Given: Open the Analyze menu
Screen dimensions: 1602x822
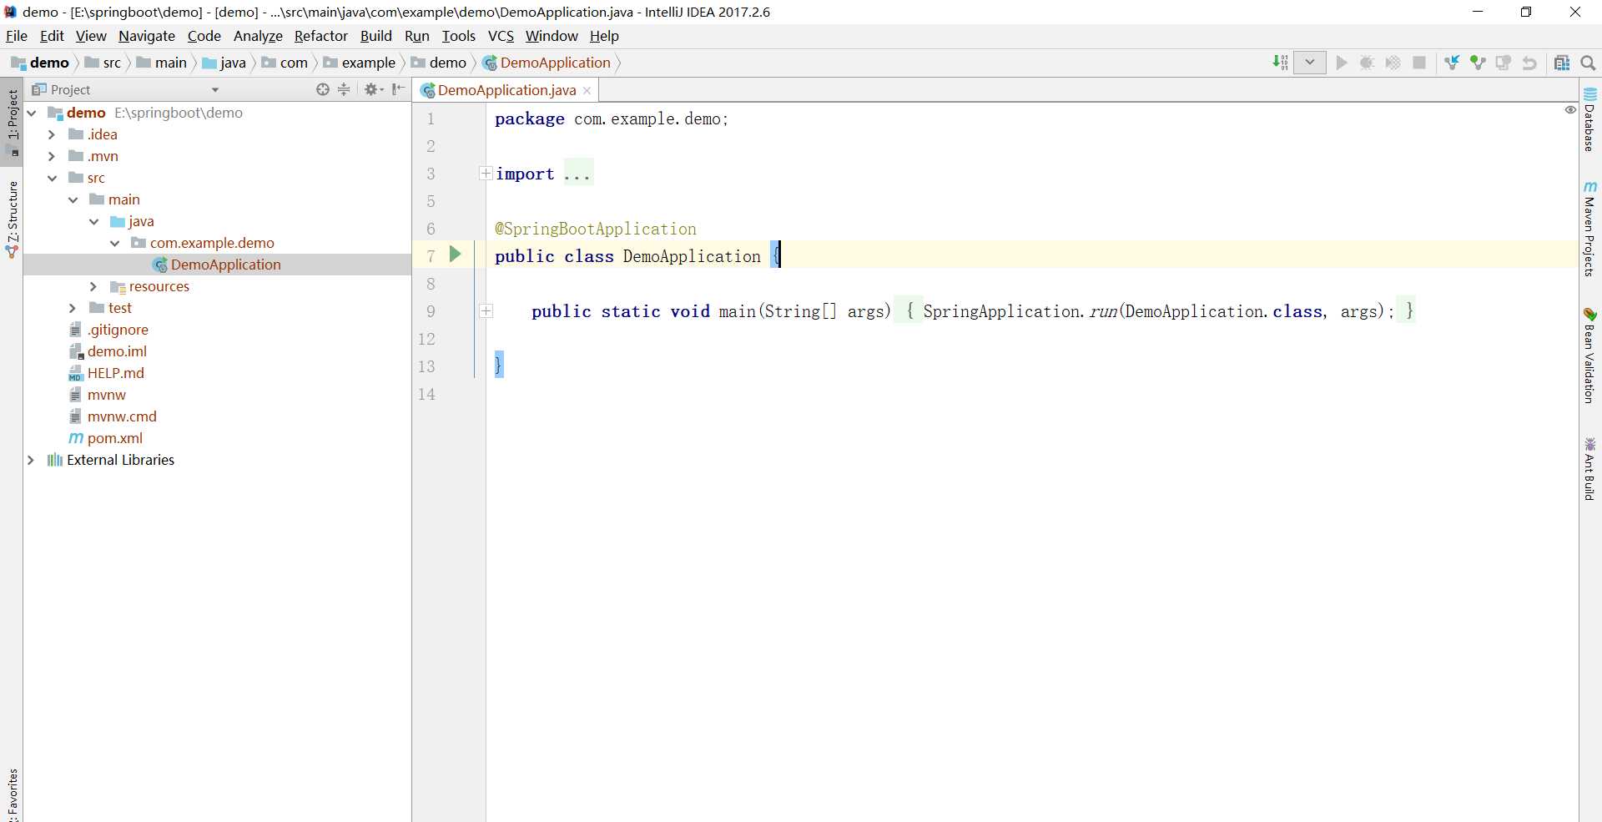Looking at the screenshot, I should pos(258,36).
